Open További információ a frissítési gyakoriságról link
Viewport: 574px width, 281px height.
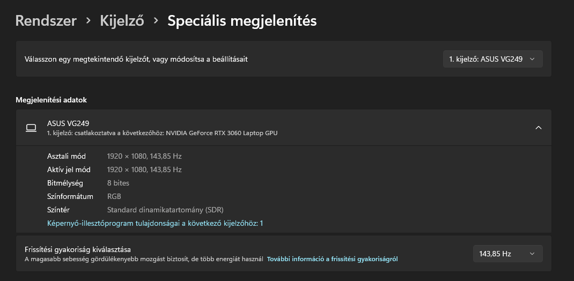point(333,259)
